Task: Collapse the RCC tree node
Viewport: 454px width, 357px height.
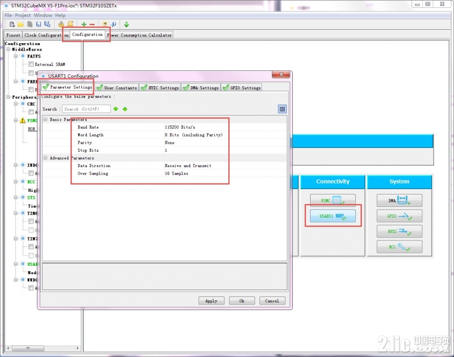Action: tap(16, 181)
